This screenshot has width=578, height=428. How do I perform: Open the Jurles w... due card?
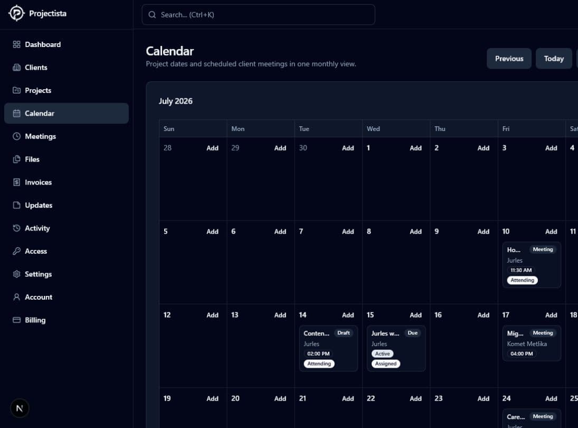point(396,348)
